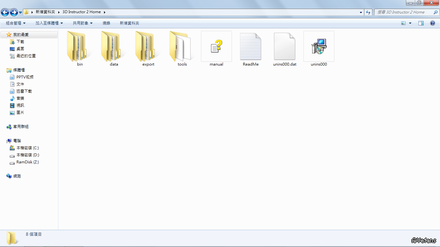This screenshot has width=440, height=247.
Task: Open the 文件 library
Action: (x=20, y=84)
